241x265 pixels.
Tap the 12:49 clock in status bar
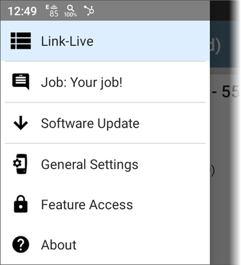[x=22, y=11]
